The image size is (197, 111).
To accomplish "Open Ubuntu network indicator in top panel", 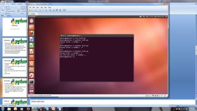I will (x=144, y=17).
